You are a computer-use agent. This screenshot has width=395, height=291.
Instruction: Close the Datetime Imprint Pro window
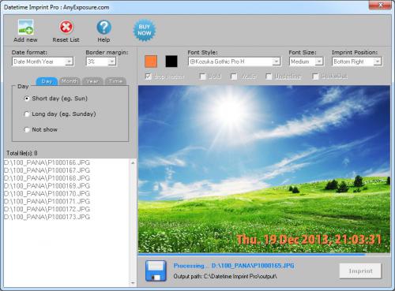click(x=380, y=5)
